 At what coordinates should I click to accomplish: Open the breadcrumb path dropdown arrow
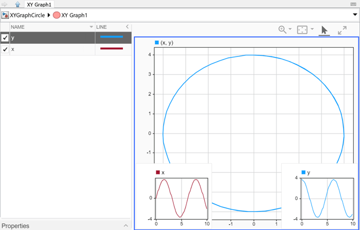pos(355,15)
